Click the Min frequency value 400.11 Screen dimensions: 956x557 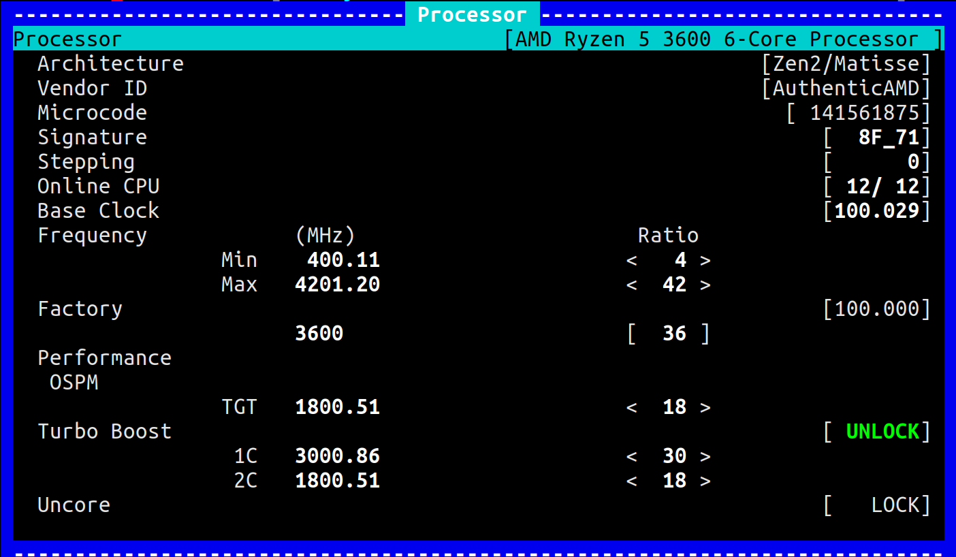coord(343,260)
